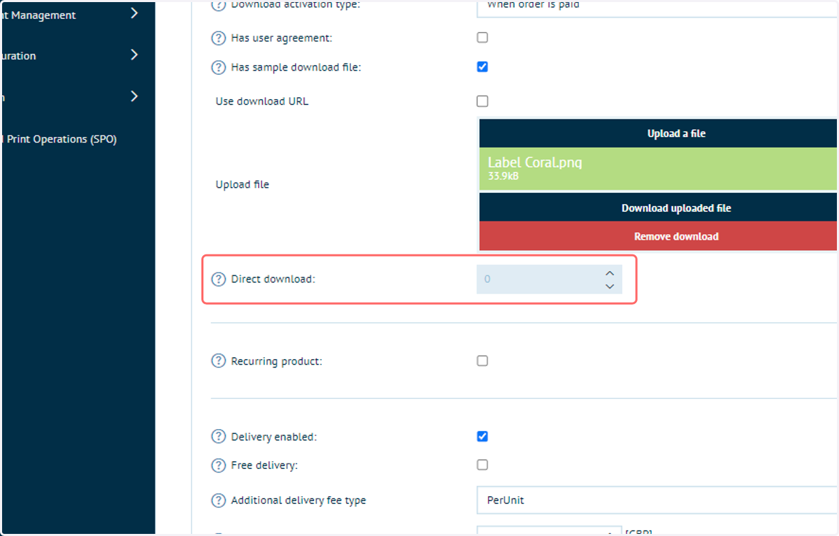Screen dimensions: 839x536
Task: Enable the Use download URL checkbox
Action: click(x=482, y=101)
